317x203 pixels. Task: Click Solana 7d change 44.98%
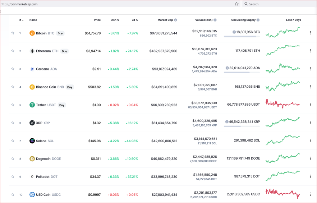coord(131,141)
